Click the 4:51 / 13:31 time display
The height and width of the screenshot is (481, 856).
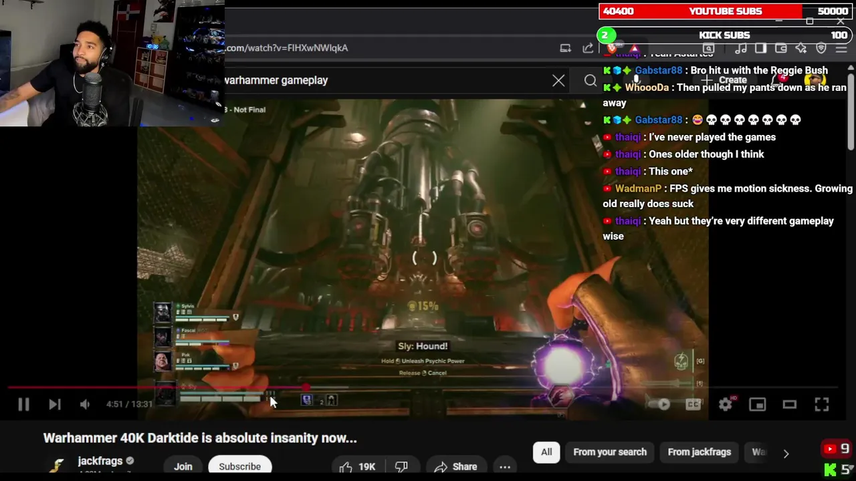click(x=129, y=404)
